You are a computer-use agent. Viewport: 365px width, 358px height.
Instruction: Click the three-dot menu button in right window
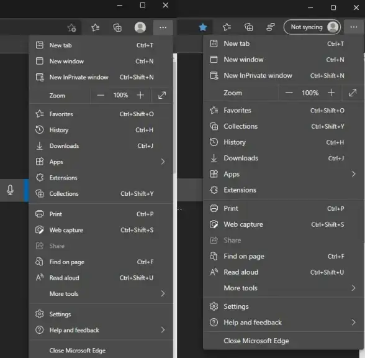click(354, 27)
